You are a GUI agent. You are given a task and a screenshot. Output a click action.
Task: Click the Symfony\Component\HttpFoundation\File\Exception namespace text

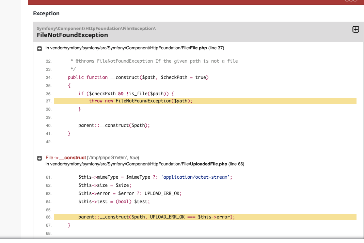[96, 28]
